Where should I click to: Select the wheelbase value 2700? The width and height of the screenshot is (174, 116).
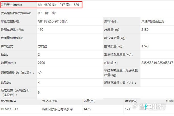click(x=41, y=63)
